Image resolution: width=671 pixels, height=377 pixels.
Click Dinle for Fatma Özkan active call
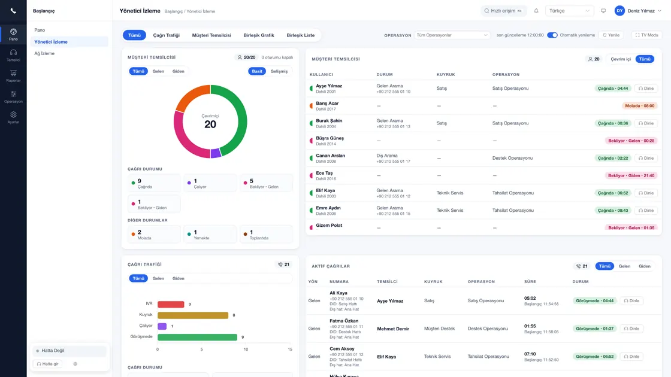pyautogui.click(x=631, y=329)
